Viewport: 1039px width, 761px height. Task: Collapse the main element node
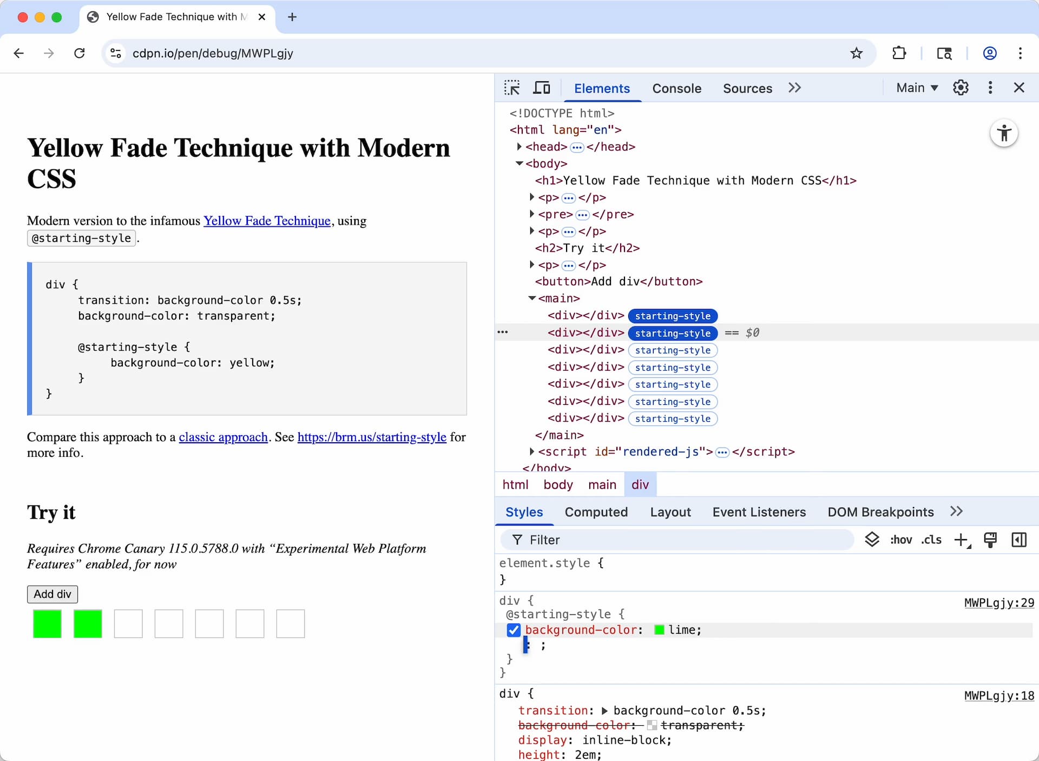532,298
